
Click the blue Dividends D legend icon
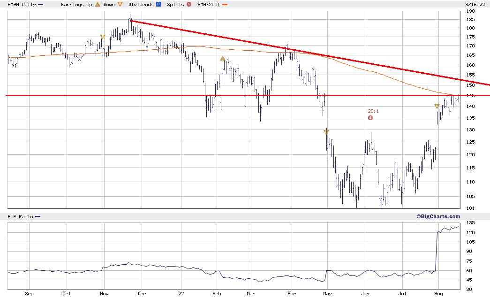coord(158,4)
